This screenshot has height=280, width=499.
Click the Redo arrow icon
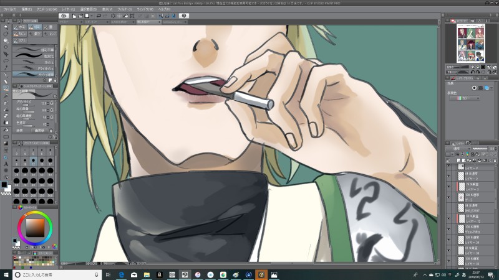105,16
